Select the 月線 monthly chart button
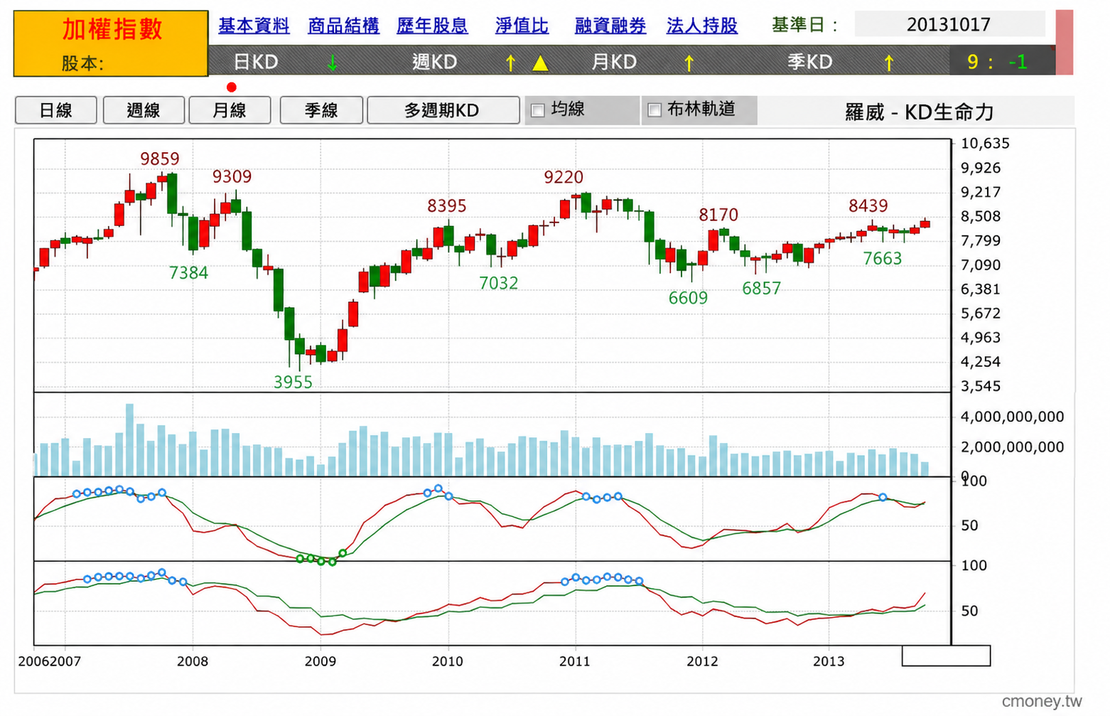Viewport: 1110px width, 716px height. click(x=230, y=110)
